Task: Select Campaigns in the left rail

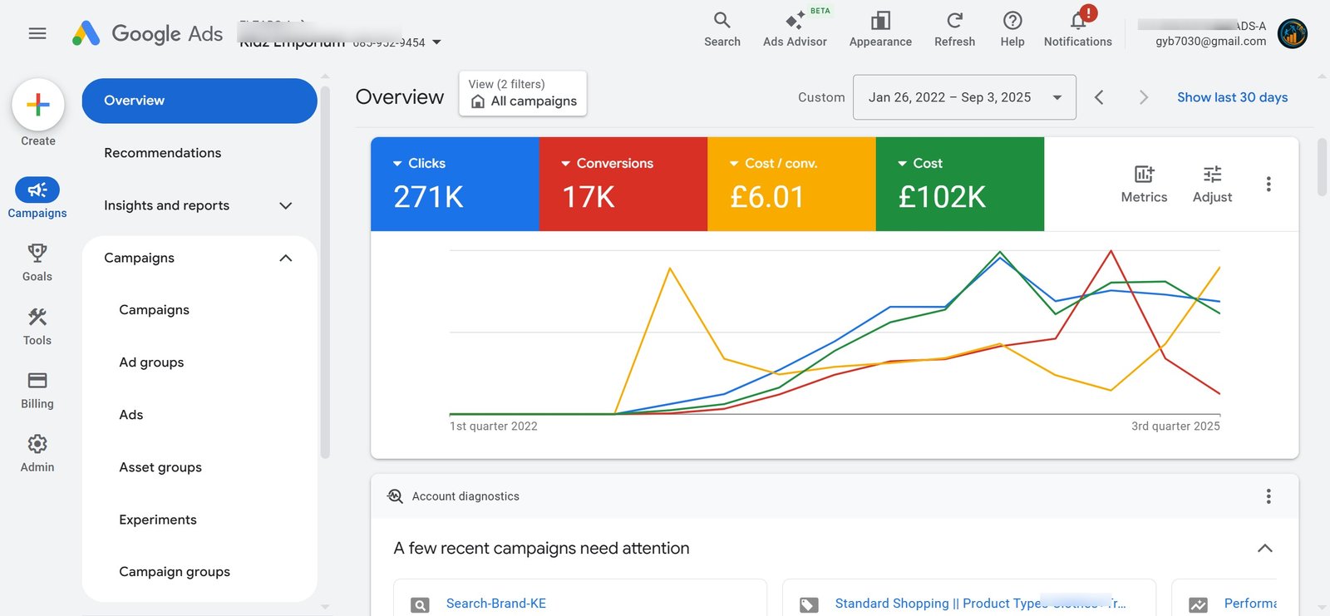Action: tap(37, 198)
